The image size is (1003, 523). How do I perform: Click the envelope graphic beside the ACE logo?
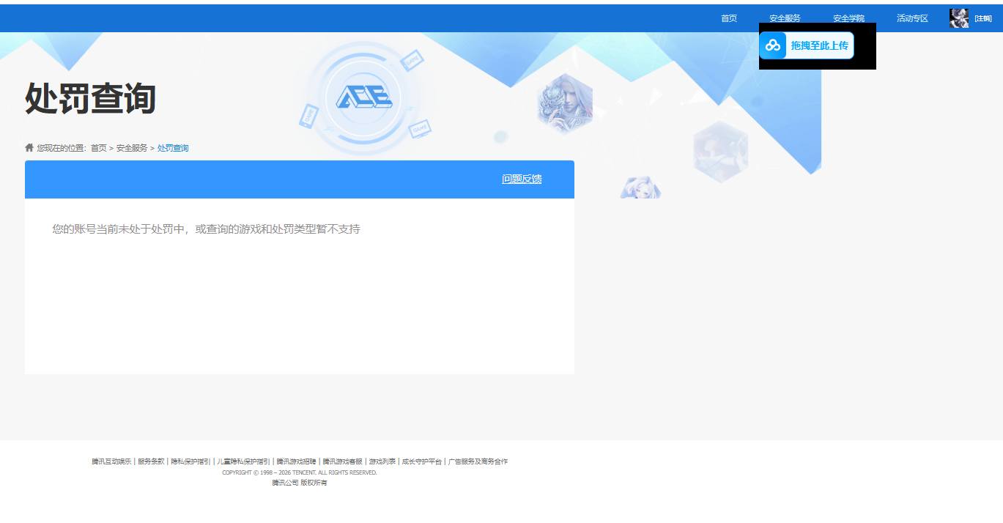410,60
